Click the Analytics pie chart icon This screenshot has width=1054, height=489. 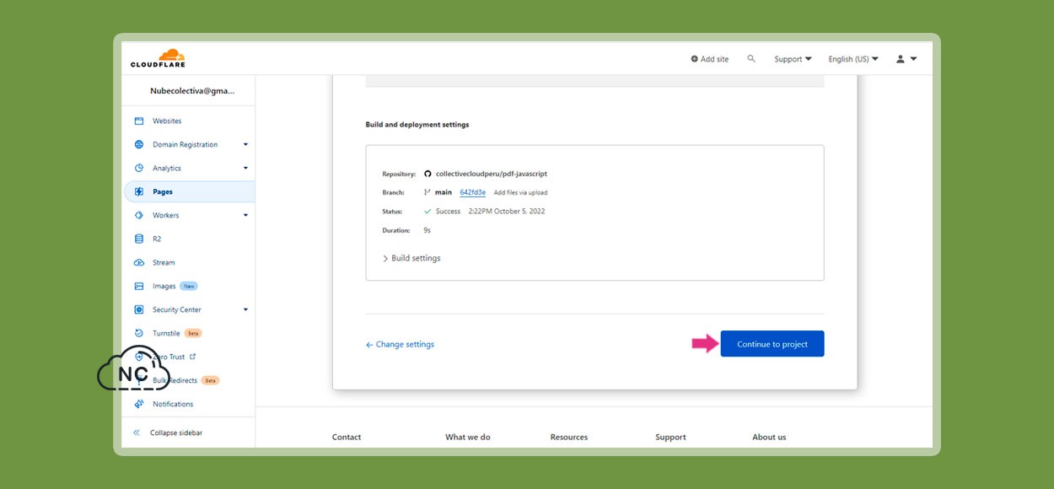click(139, 169)
